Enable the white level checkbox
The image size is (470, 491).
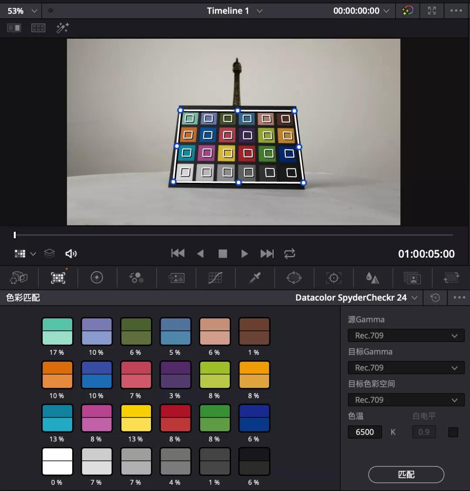[453, 432]
